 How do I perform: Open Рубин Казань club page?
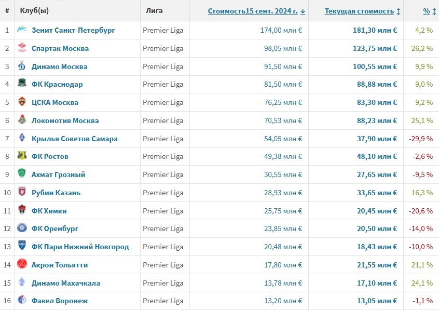(56, 193)
